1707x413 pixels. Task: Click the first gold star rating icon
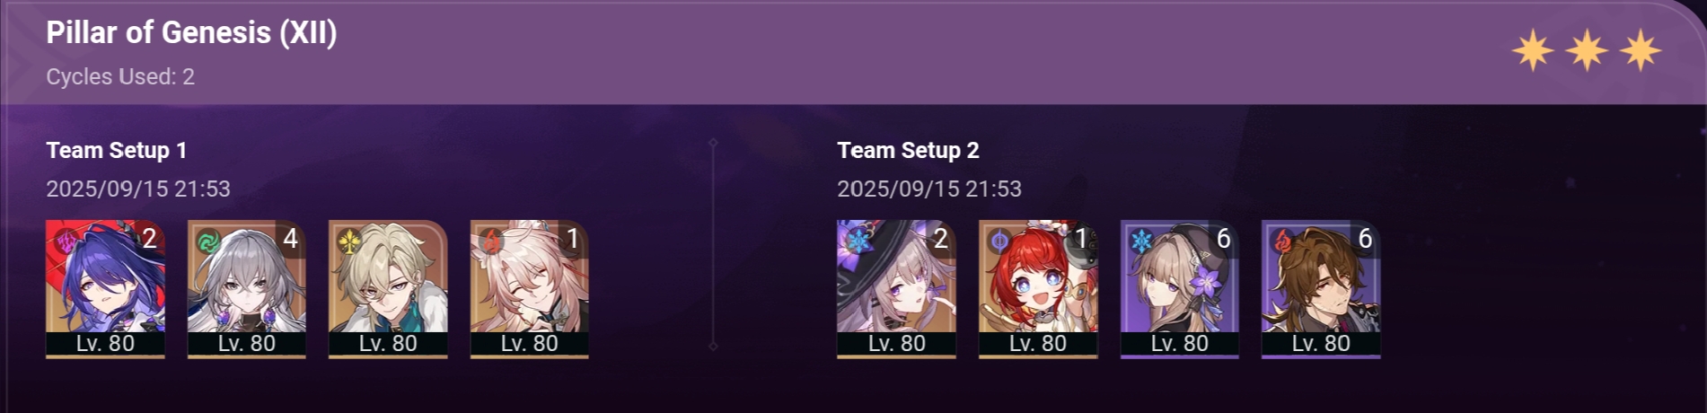1533,50
